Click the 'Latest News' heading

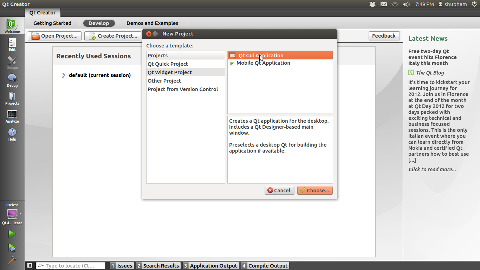click(428, 39)
